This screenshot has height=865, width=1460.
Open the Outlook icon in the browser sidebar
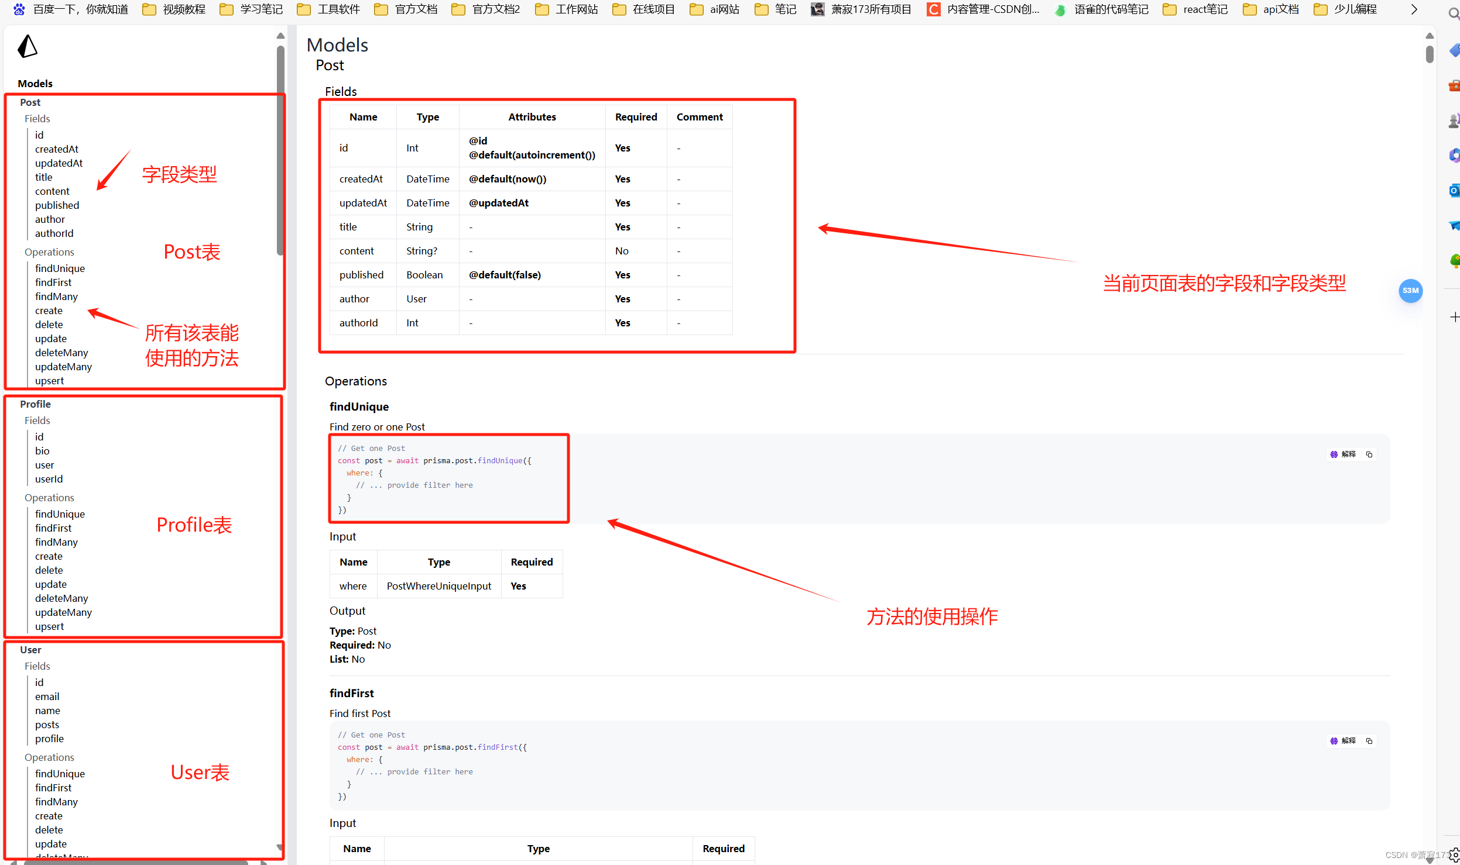[1454, 191]
